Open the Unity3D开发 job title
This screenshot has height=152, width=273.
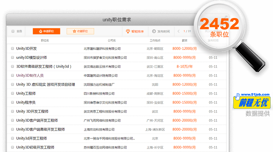27,49
